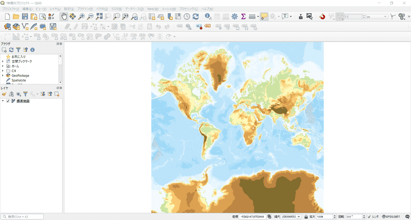Collapse all items in the Browser panel

(x=25, y=50)
